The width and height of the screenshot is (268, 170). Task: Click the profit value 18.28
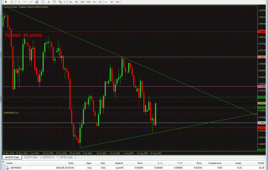pyautogui.click(x=261, y=168)
